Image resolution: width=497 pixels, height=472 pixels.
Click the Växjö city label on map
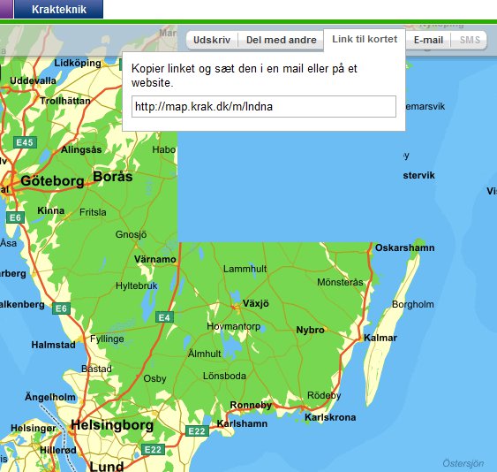(255, 303)
